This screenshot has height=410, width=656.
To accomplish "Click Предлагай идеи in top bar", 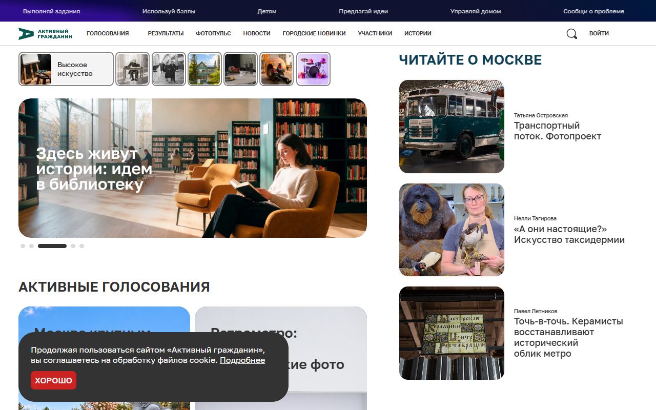I will (363, 11).
